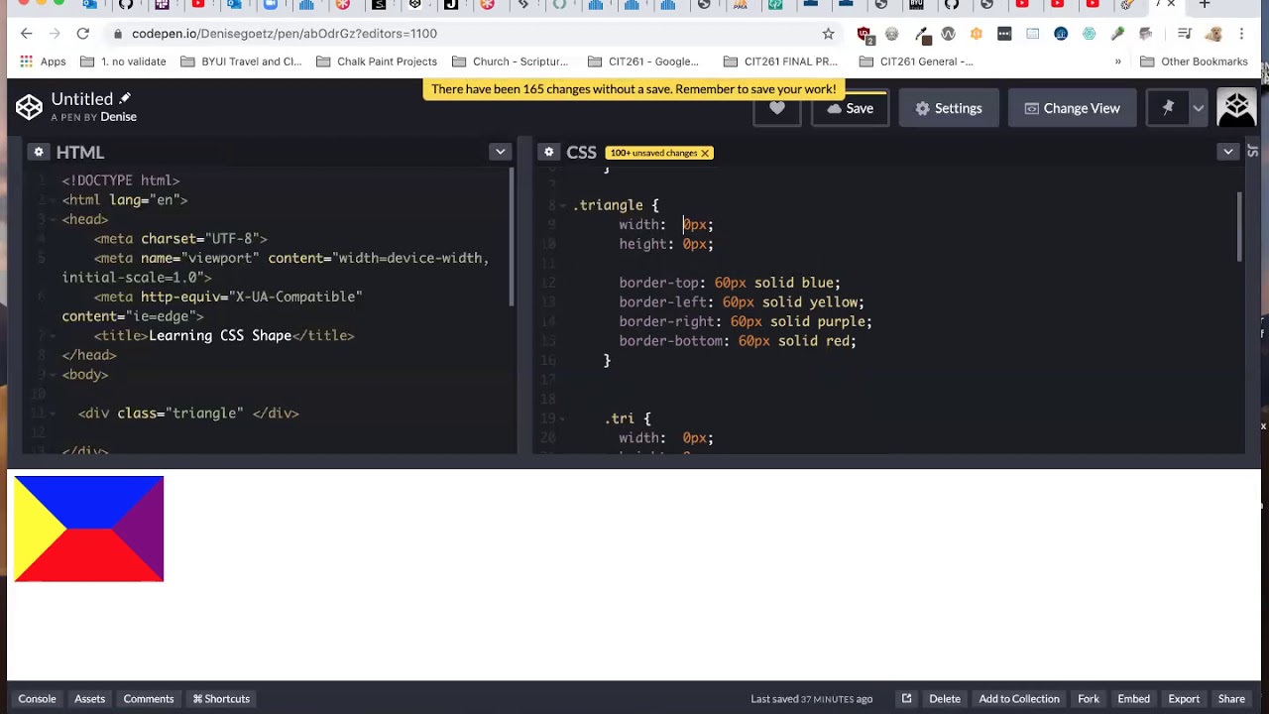The width and height of the screenshot is (1269, 714).
Task: Focus the codepen.io address bar
Action: point(466,34)
